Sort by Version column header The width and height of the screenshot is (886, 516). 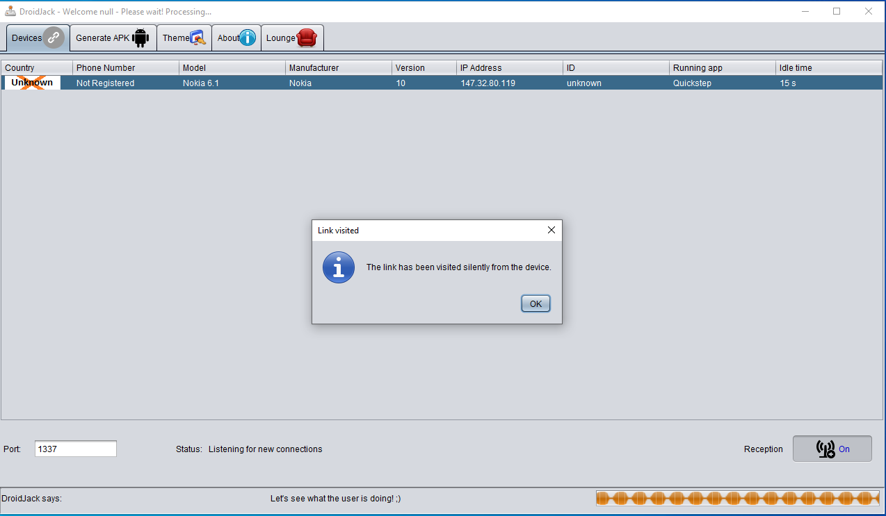pos(424,67)
